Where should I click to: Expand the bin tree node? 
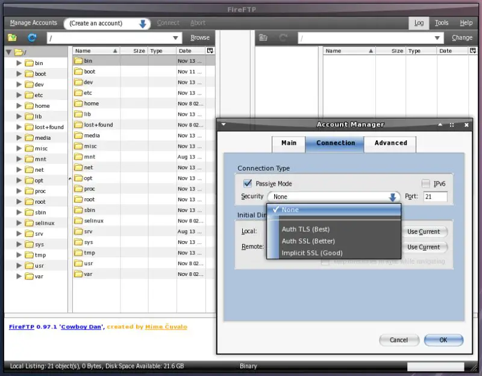point(19,63)
